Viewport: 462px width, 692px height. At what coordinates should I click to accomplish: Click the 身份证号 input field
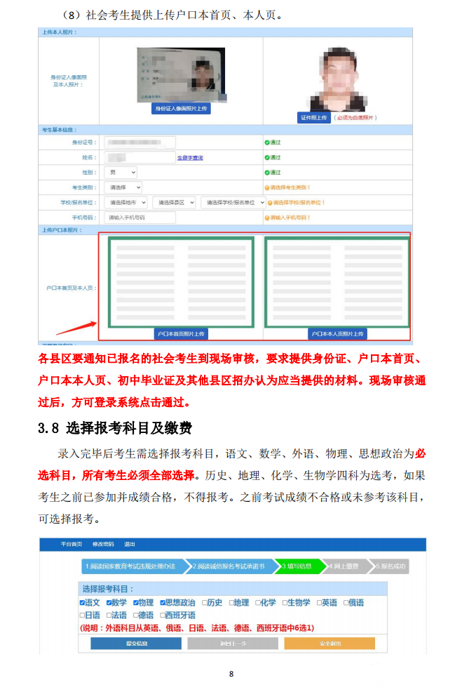point(140,142)
